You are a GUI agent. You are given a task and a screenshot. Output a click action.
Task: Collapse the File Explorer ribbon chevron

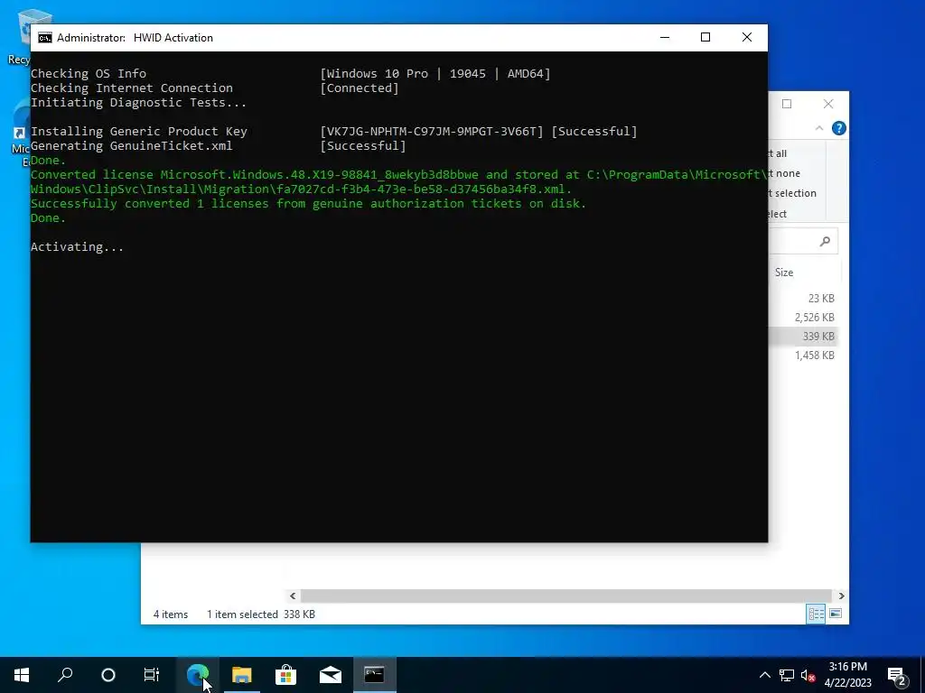click(x=819, y=128)
